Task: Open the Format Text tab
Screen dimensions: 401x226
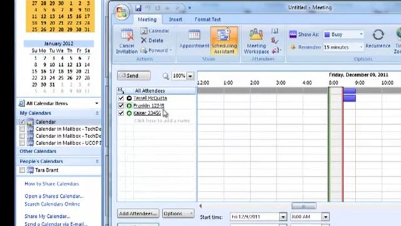Action: pyautogui.click(x=207, y=19)
